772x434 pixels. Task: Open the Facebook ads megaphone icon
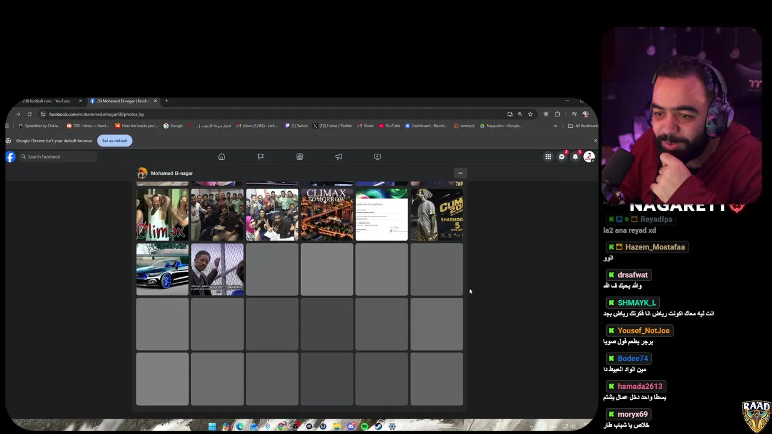click(339, 157)
